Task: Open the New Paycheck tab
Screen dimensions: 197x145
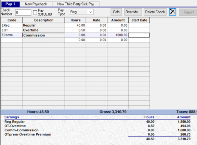Action: 36,4
